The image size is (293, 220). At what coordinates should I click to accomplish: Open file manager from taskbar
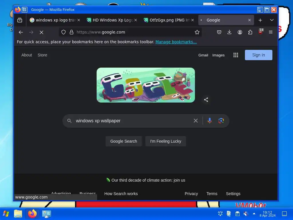click(x=18, y=214)
